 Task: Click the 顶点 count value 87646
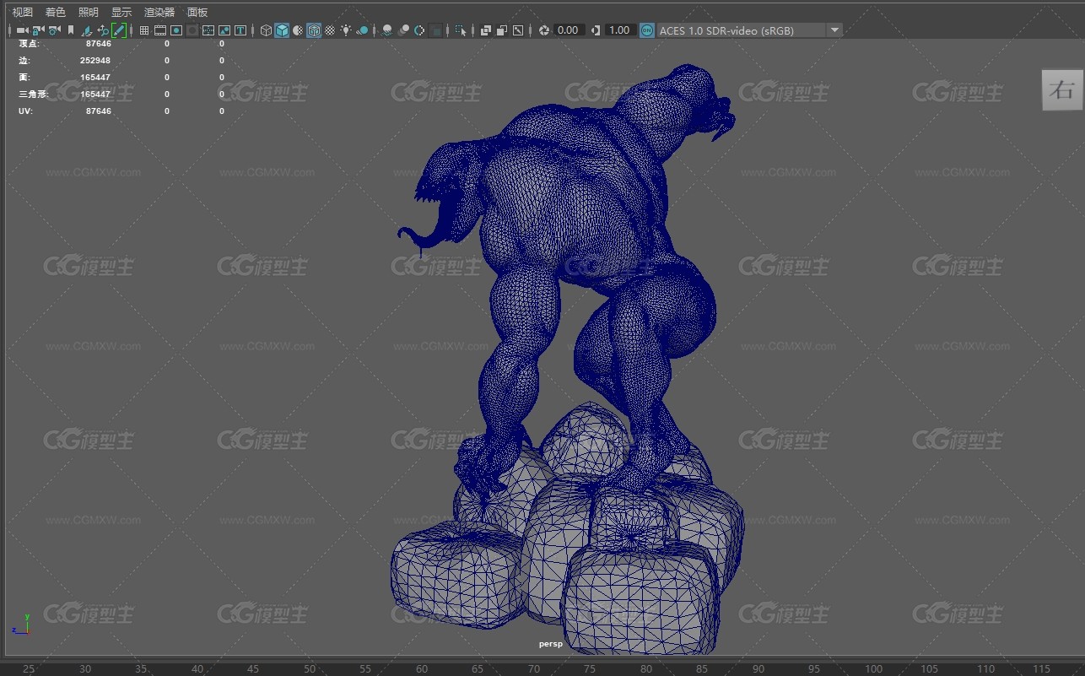(x=99, y=43)
